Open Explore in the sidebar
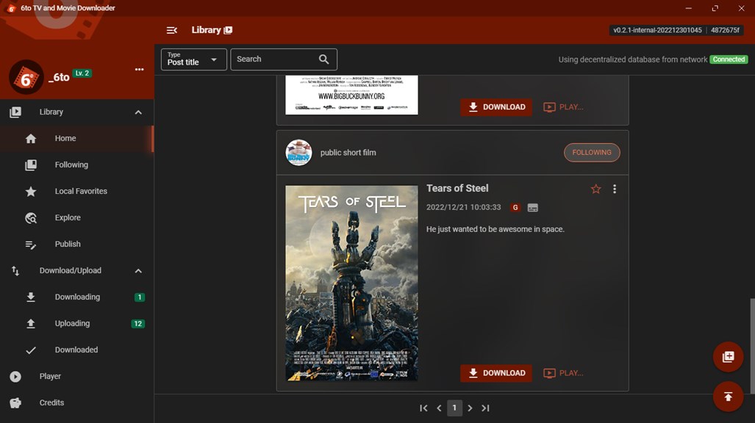Viewport: 755px width, 423px height. (76, 218)
